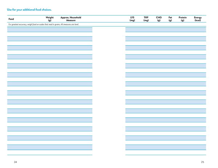Click the Weight (g) column header

click(50, 19)
